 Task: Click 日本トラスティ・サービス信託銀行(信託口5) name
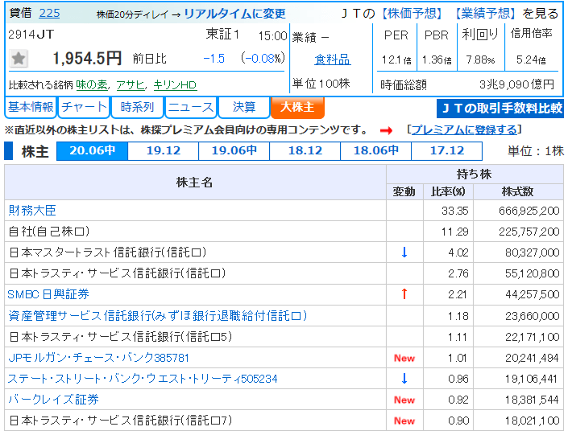click(x=120, y=337)
